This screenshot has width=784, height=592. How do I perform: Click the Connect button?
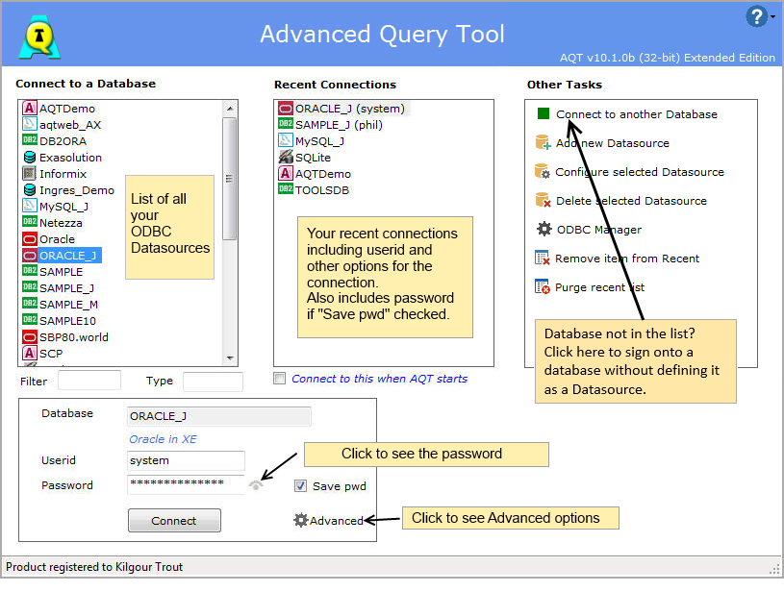click(x=174, y=521)
